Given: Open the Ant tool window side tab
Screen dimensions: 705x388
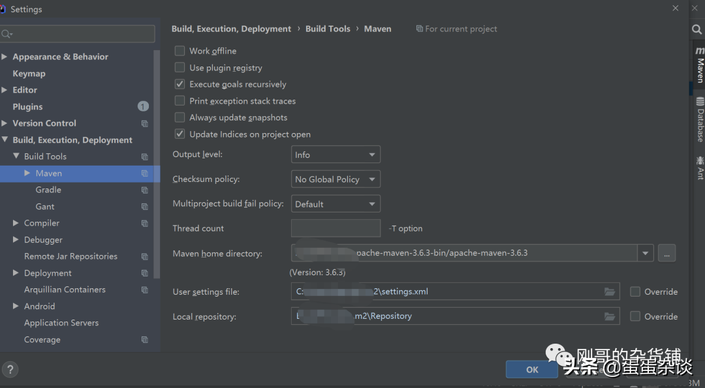Looking at the screenshot, I should click(x=700, y=168).
